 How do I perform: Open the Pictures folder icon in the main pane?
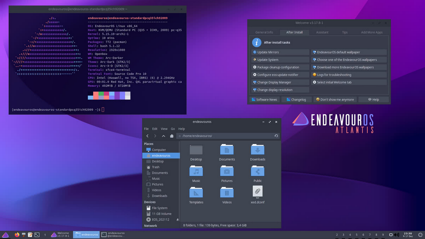(x=227, y=171)
